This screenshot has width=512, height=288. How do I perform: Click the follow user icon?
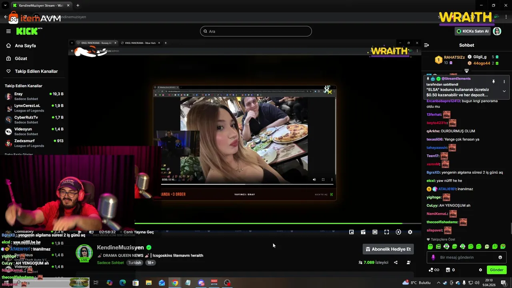tap(408, 262)
